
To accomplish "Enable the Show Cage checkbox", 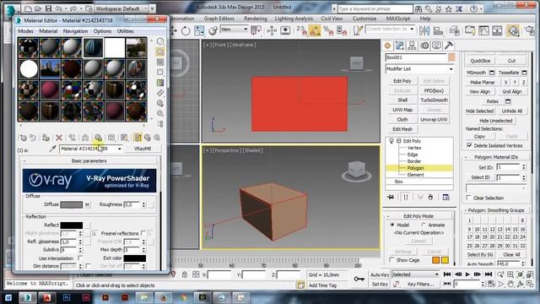I will [x=391, y=259].
